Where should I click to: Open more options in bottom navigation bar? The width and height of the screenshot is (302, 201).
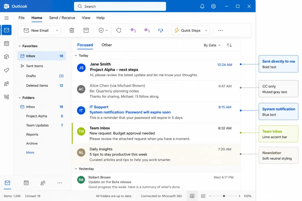[x=60, y=183]
